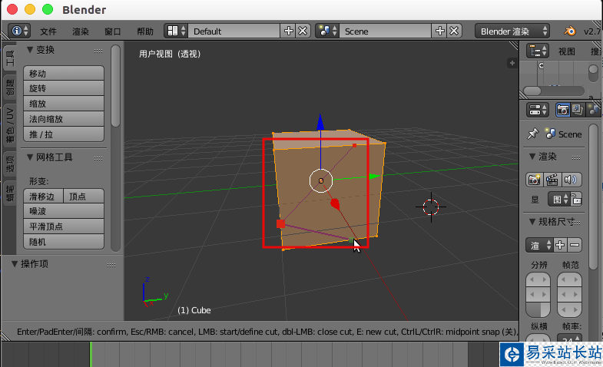Click the 法向缩放 button

pyautogui.click(x=64, y=119)
